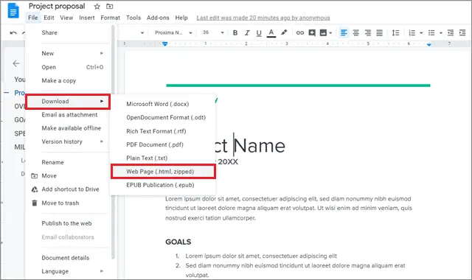Viewport: 472px width, 280px height.
Task: Open the Help menu
Action: 181,18
